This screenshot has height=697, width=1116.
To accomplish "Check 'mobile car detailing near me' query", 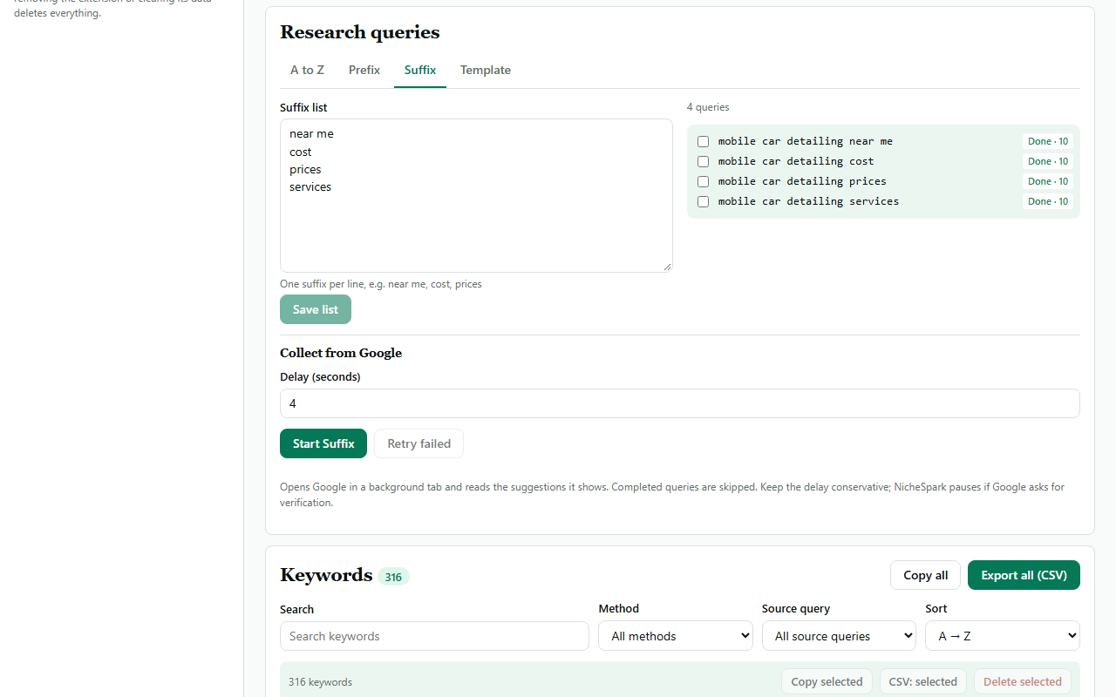I will (x=703, y=141).
